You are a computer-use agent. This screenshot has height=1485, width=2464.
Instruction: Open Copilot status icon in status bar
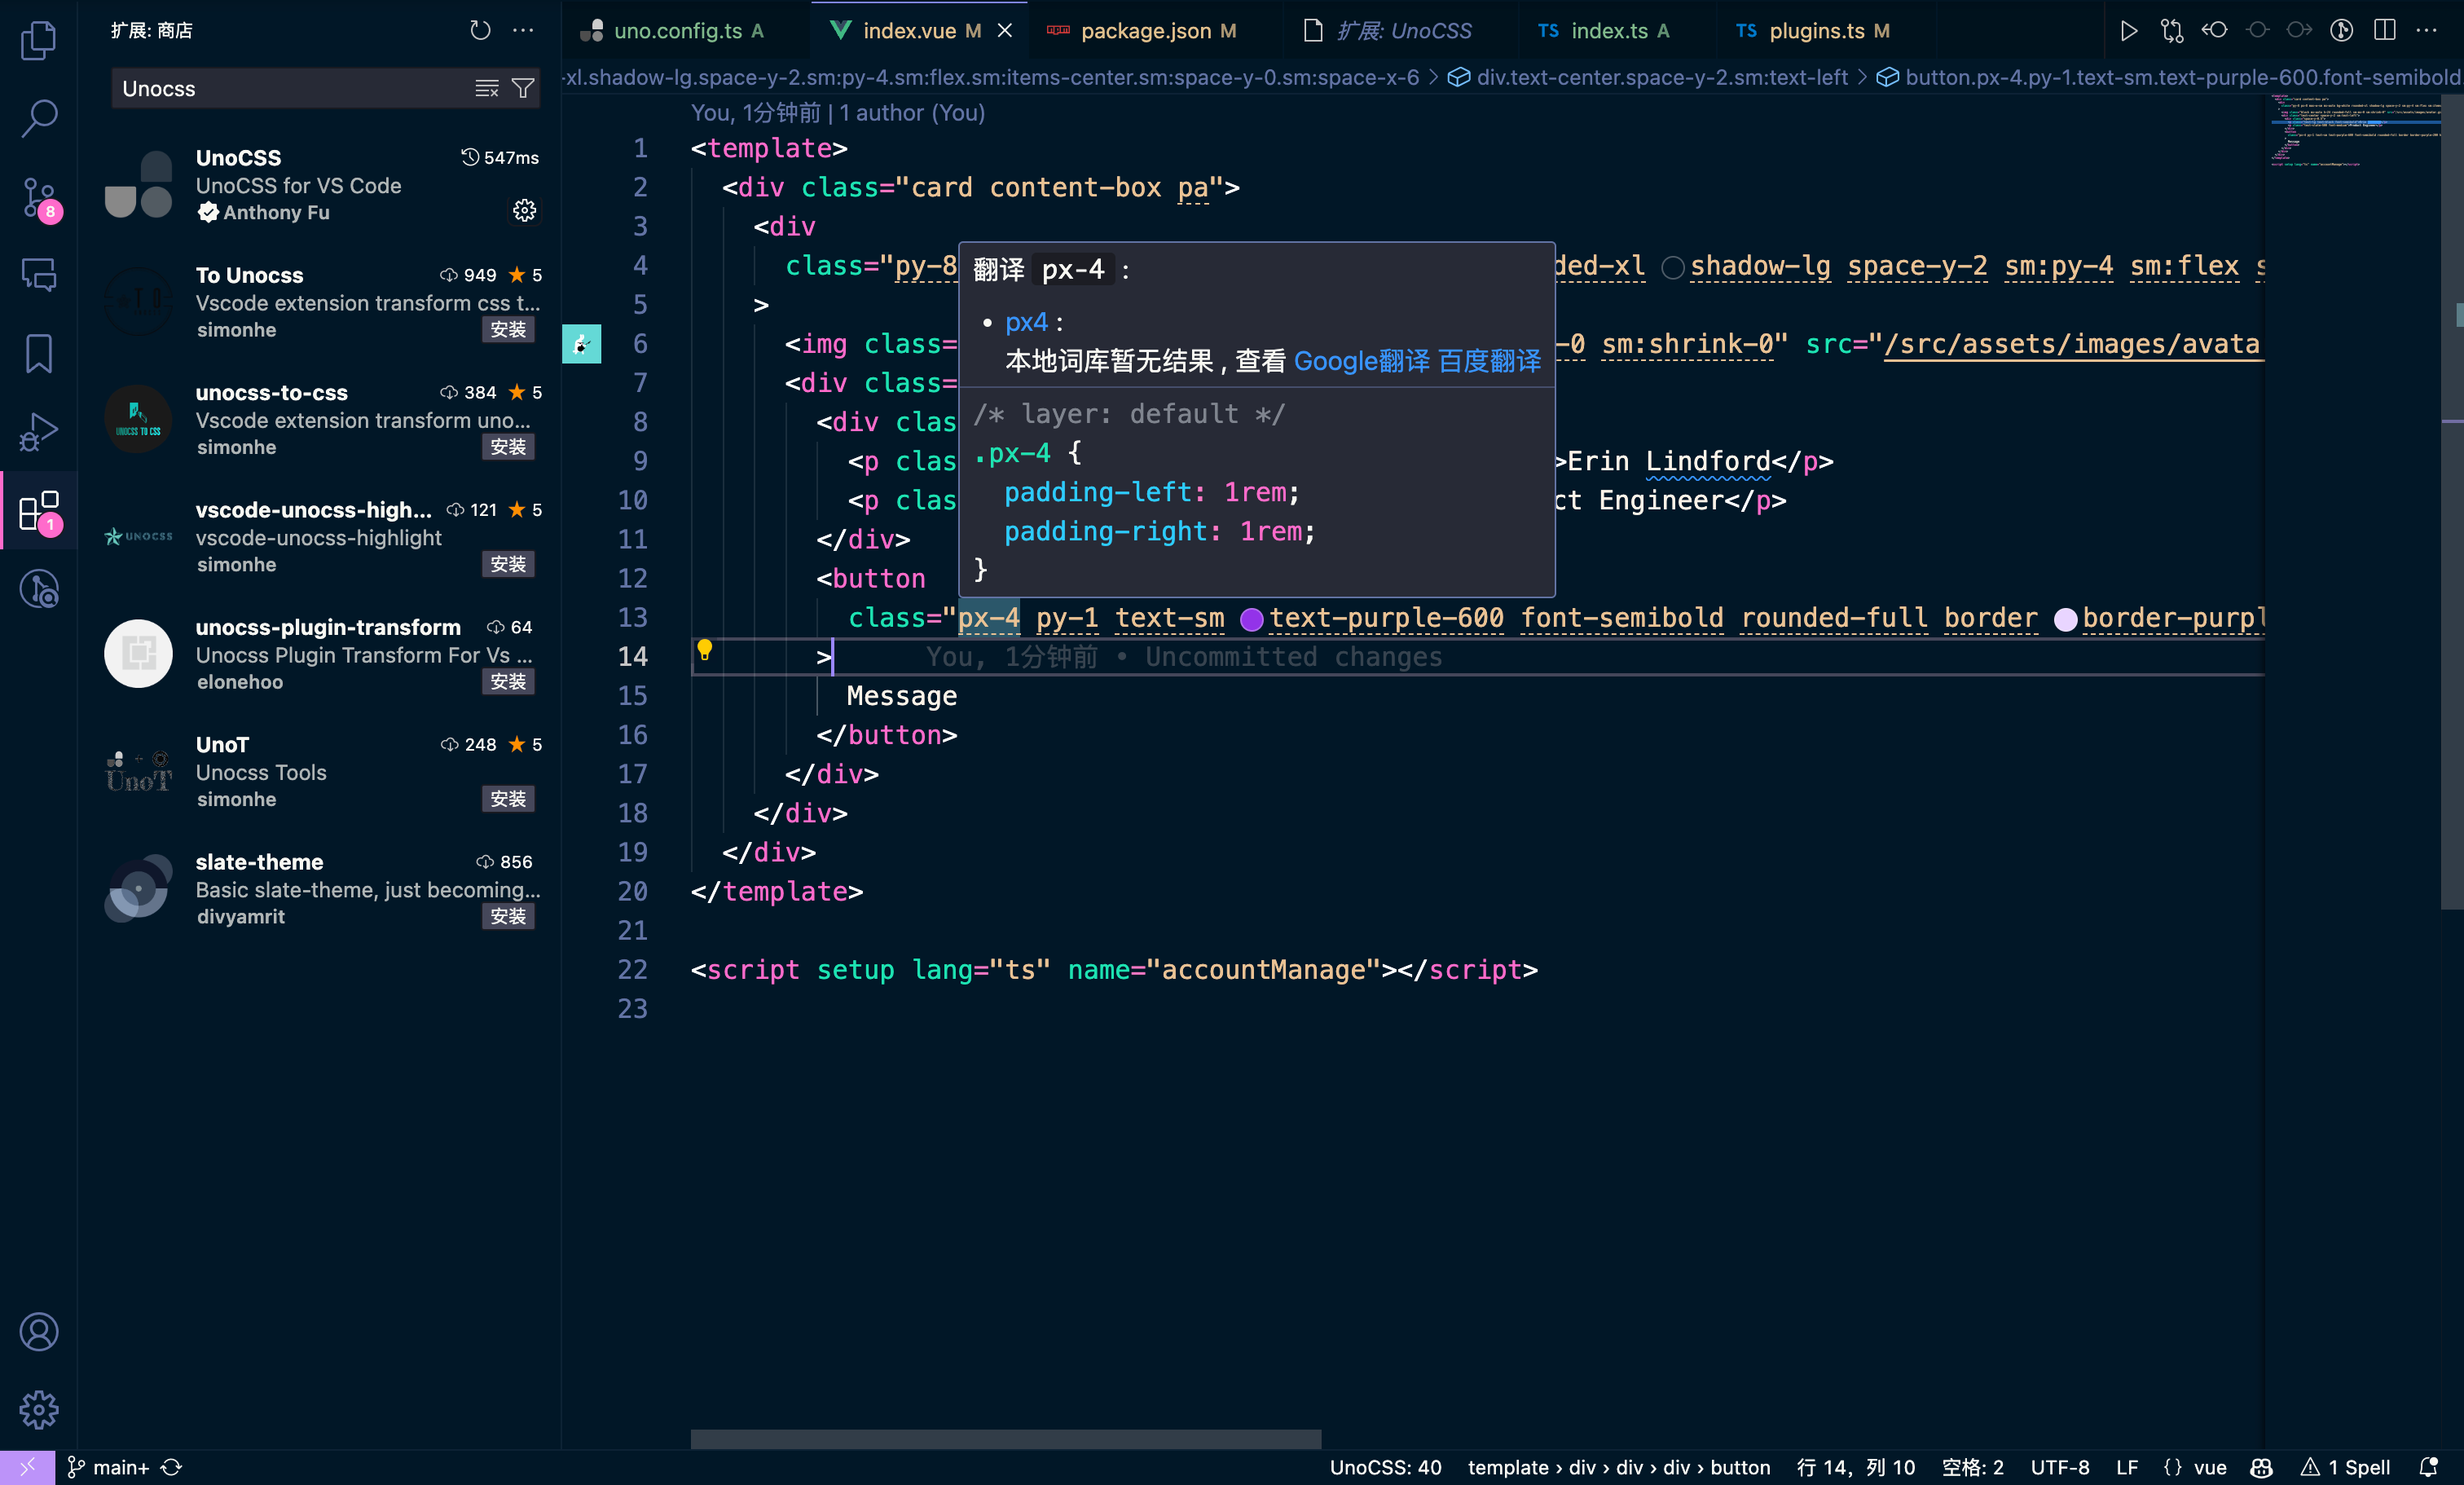point(2261,1467)
